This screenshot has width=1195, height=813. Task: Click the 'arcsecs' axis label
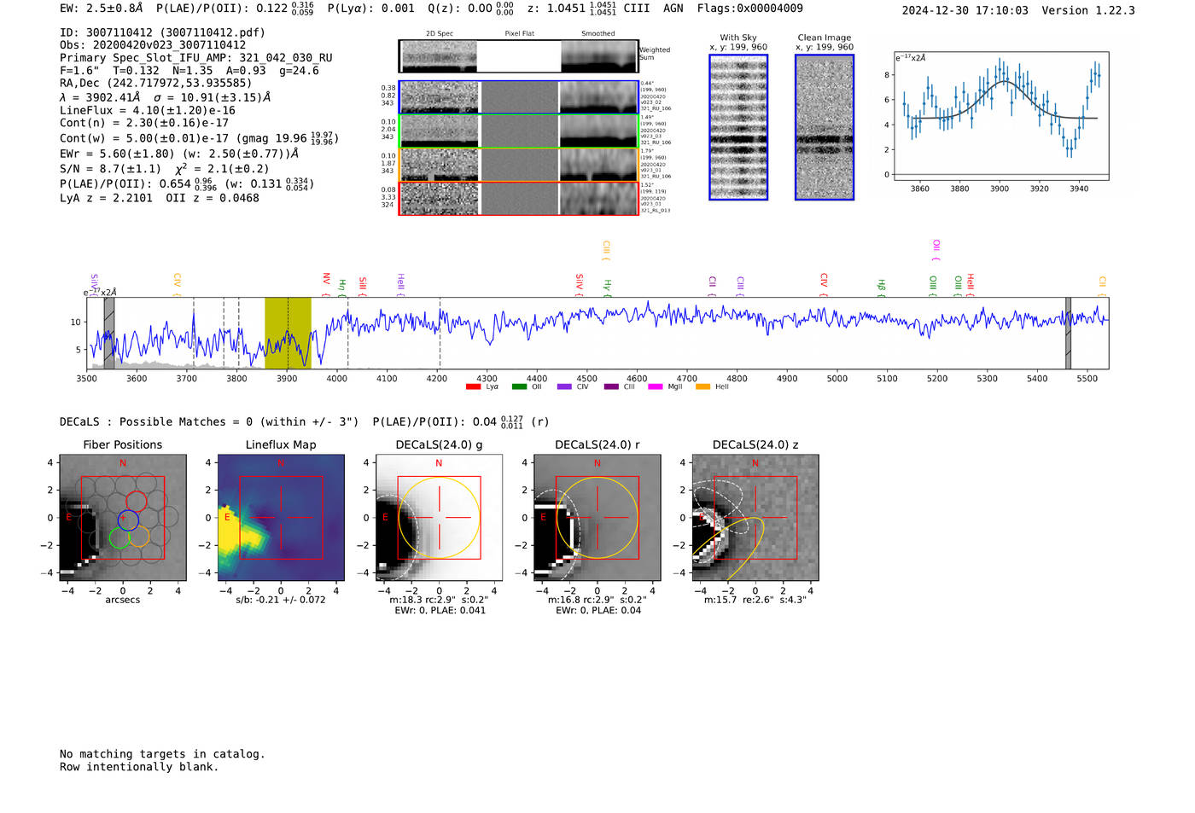(123, 600)
